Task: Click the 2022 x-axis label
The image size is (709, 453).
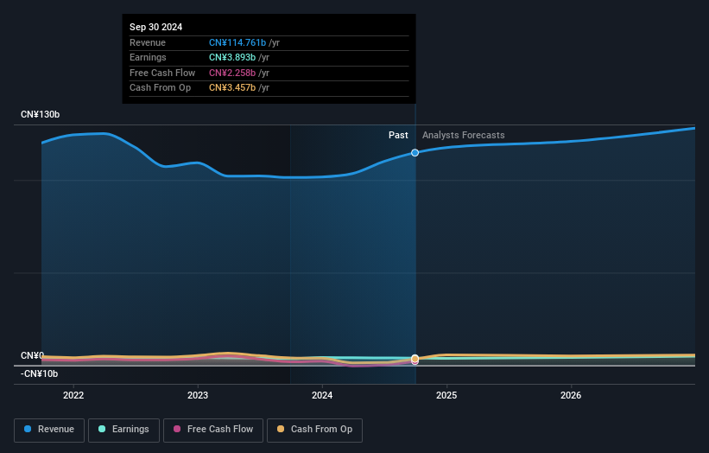Action: click(73, 395)
